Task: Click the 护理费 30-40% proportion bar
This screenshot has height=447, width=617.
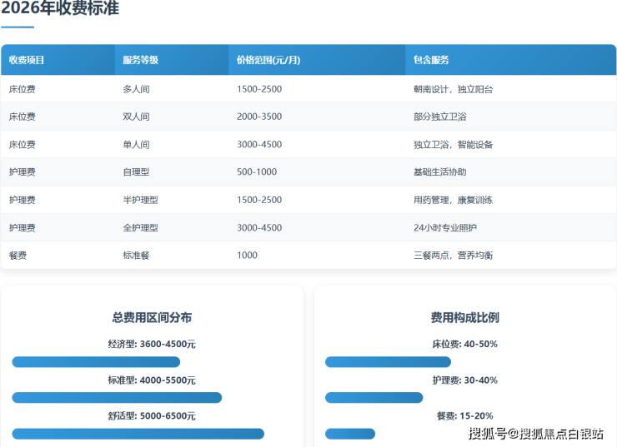Action: 374,398
